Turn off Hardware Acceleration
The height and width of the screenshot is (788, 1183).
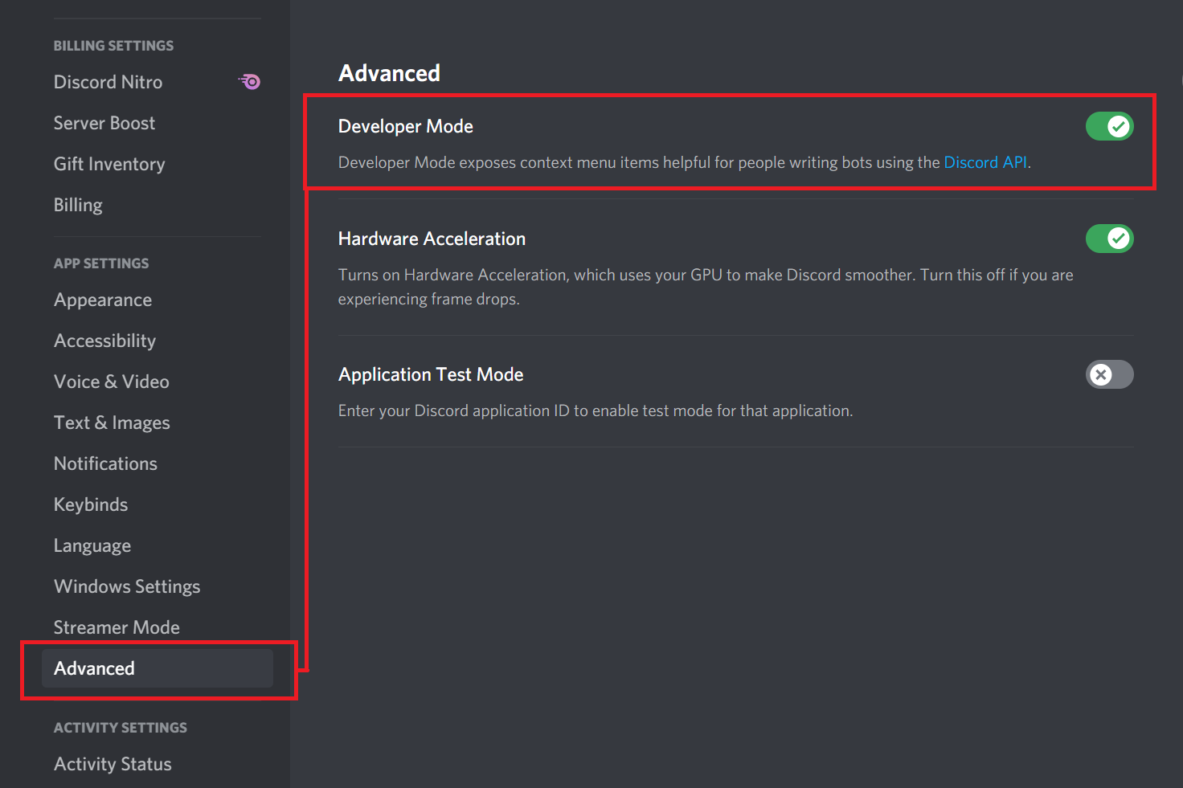click(1110, 238)
